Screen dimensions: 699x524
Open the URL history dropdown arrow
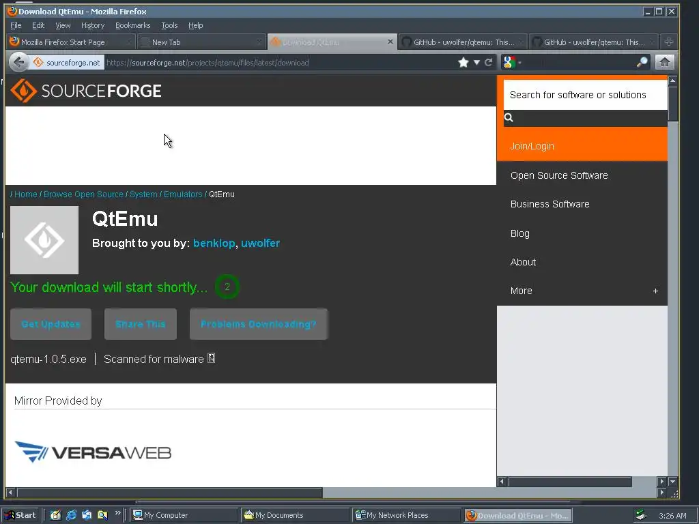pyautogui.click(x=476, y=62)
